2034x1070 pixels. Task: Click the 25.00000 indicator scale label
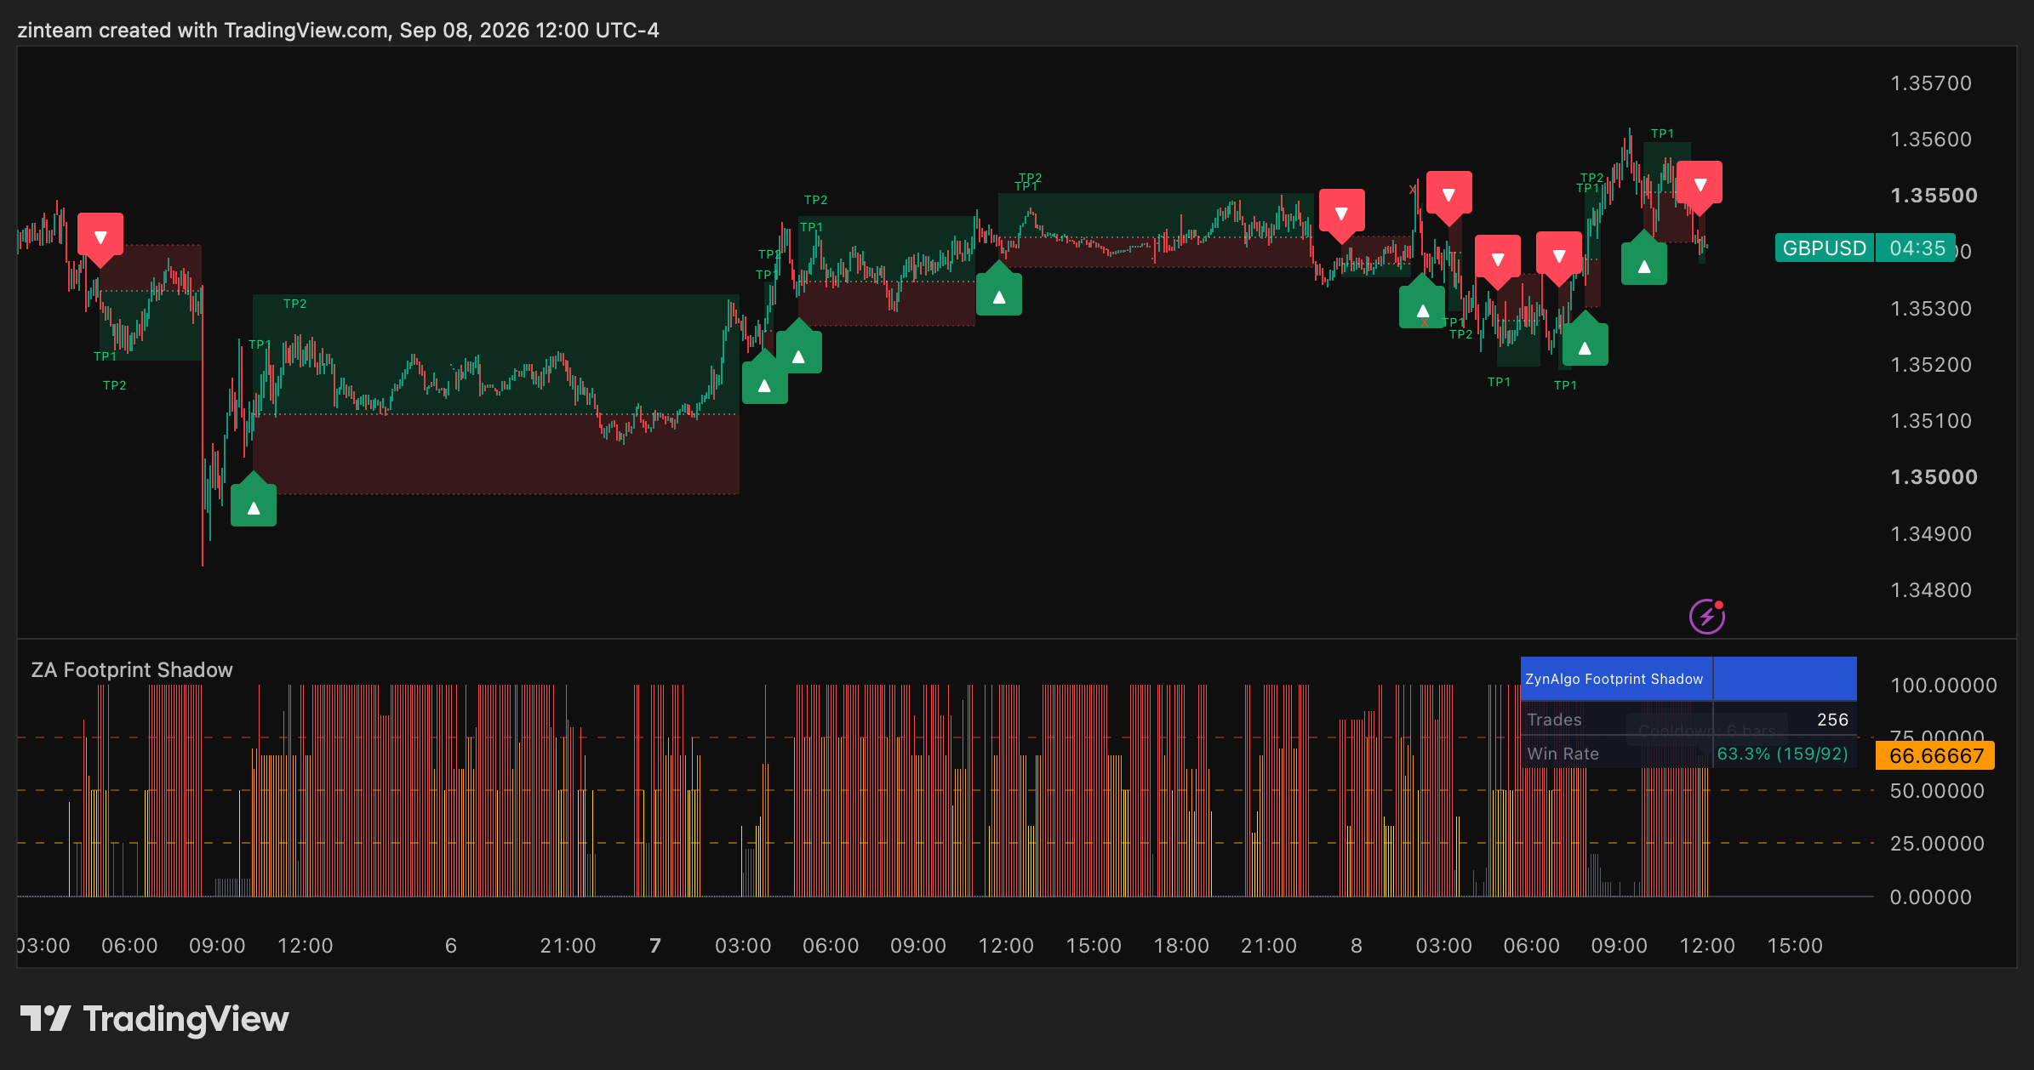pyautogui.click(x=1937, y=844)
